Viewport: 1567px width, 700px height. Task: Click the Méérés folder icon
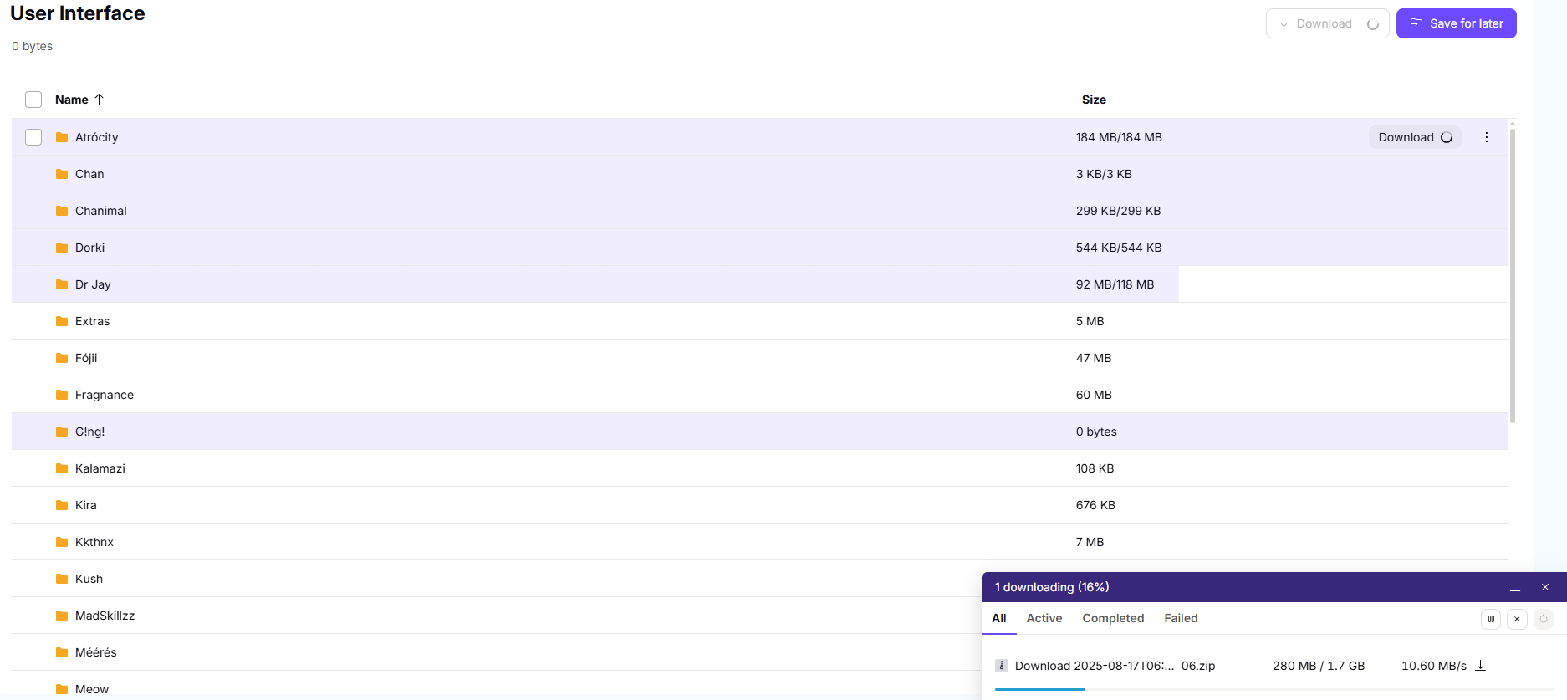pyautogui.click(x=62, y=652)
